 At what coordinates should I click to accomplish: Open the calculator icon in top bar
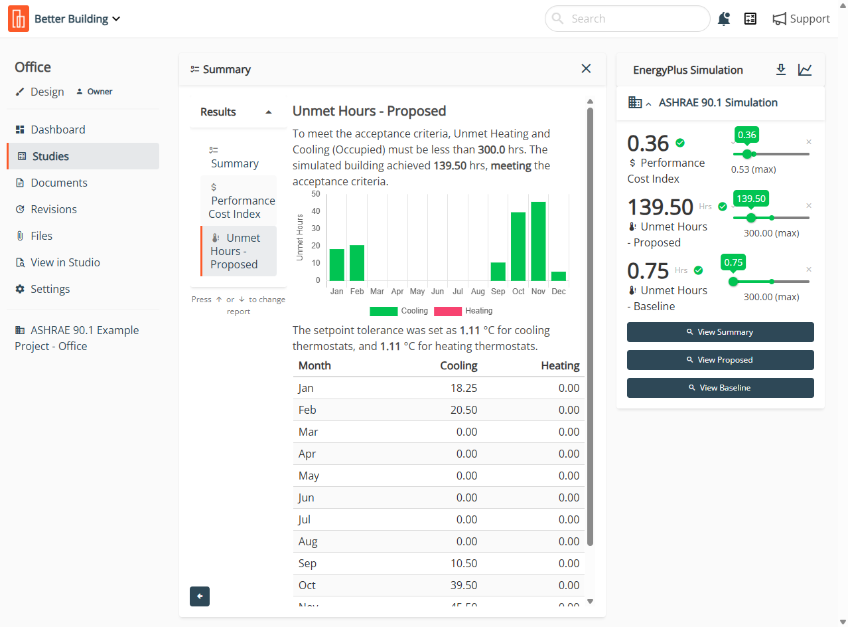pyautogui.click(x=750, y=19)
